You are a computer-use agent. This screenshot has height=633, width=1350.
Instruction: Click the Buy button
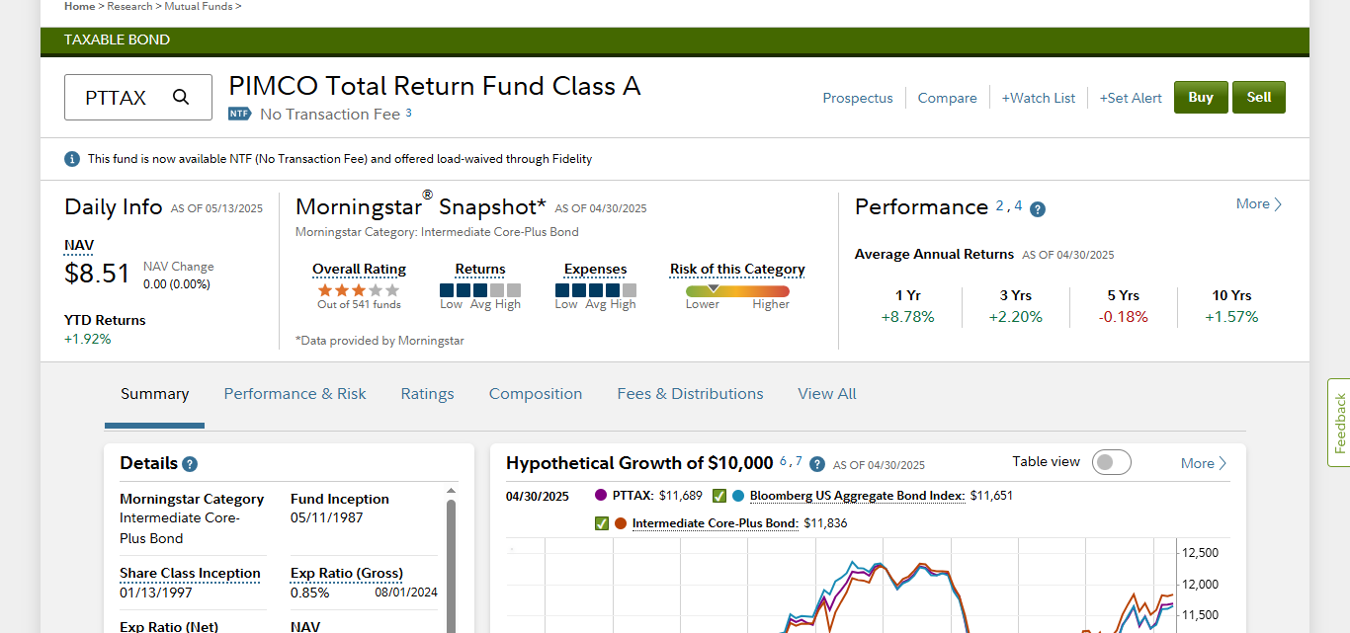click(x=1201, y=97)
